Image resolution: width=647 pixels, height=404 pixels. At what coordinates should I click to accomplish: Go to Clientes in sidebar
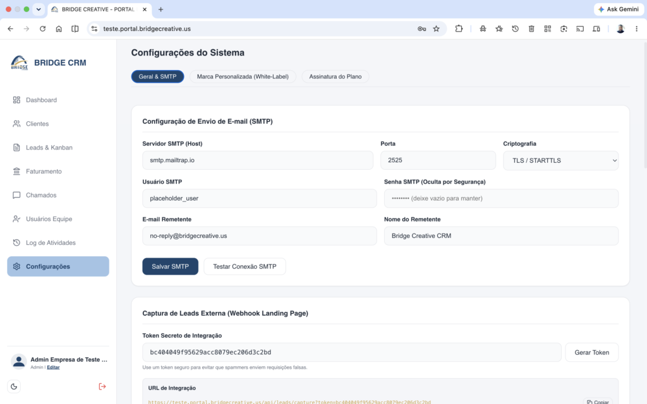pyautogui.click(x=58, y=124)
